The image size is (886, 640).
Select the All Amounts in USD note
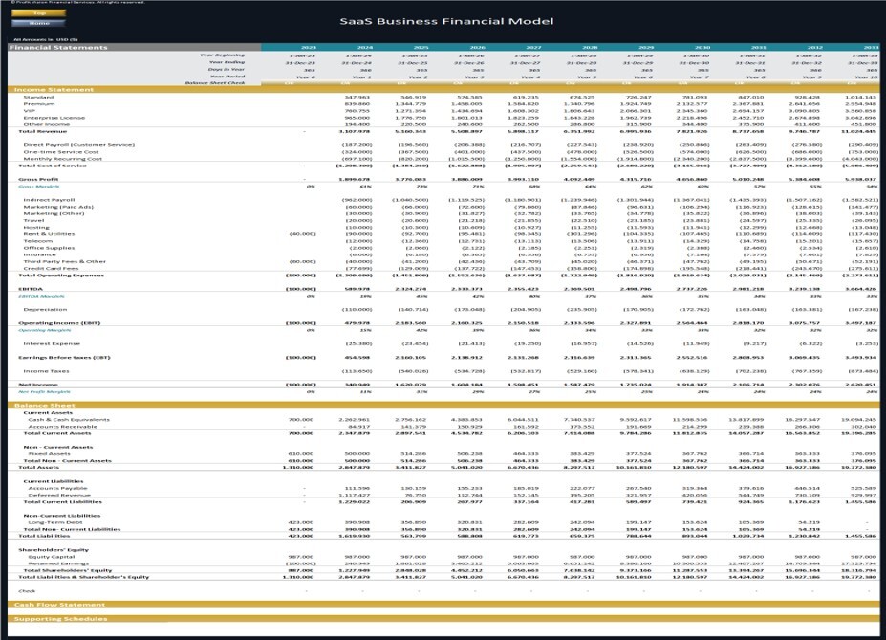point(46,39)
